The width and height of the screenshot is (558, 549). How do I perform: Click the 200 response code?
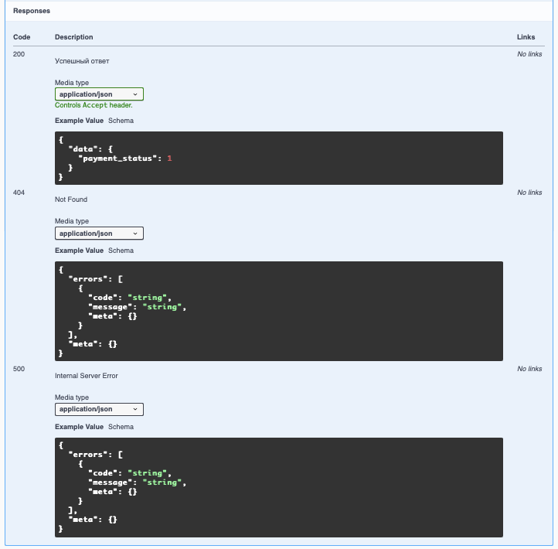coord(19,54)
